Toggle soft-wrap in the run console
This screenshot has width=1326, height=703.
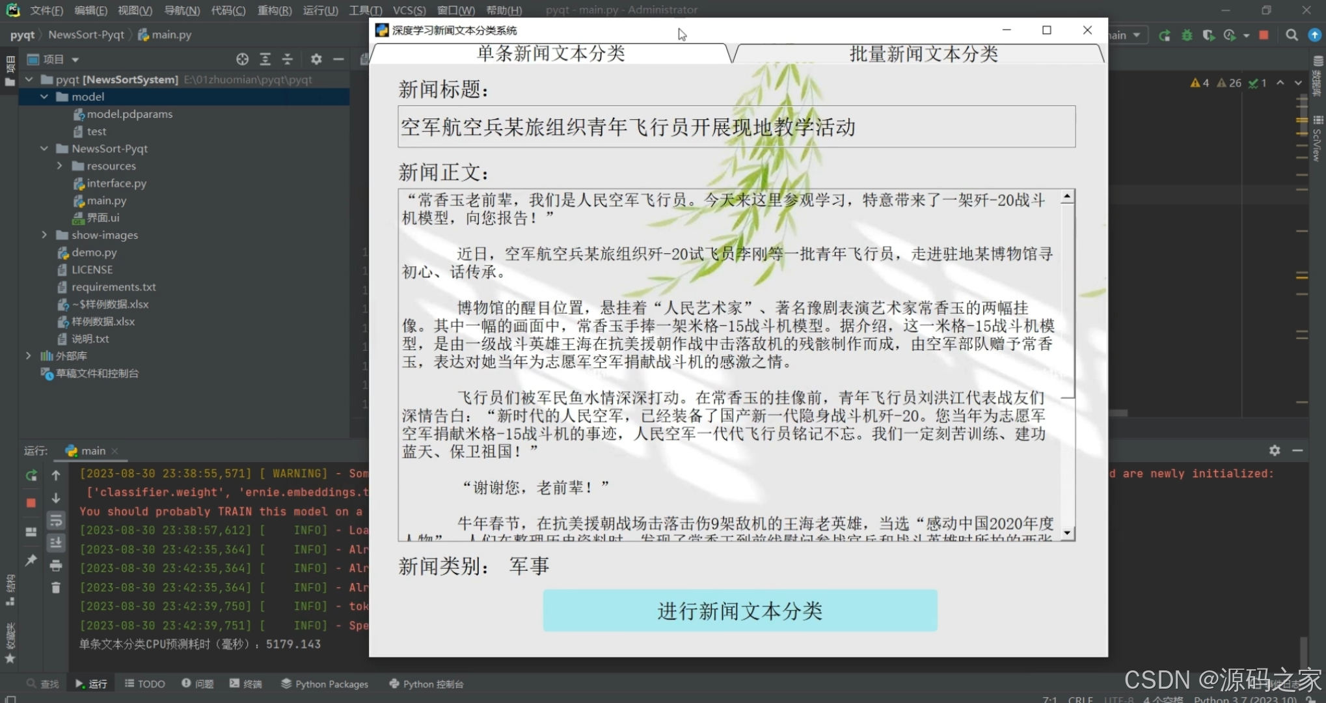(x=57, y=521)
